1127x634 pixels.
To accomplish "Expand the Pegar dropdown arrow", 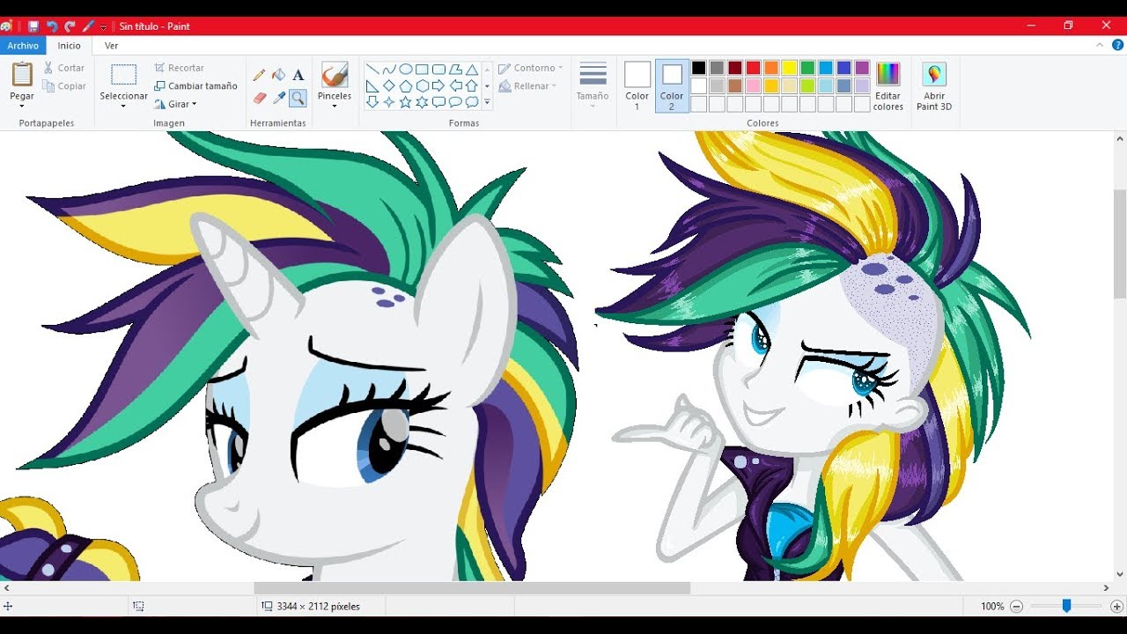I will click(x=22, y=107).
